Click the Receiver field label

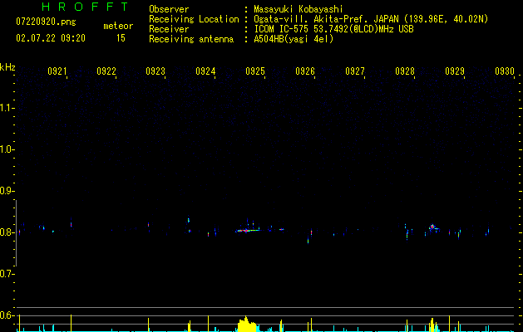click(x=169, y=29)
